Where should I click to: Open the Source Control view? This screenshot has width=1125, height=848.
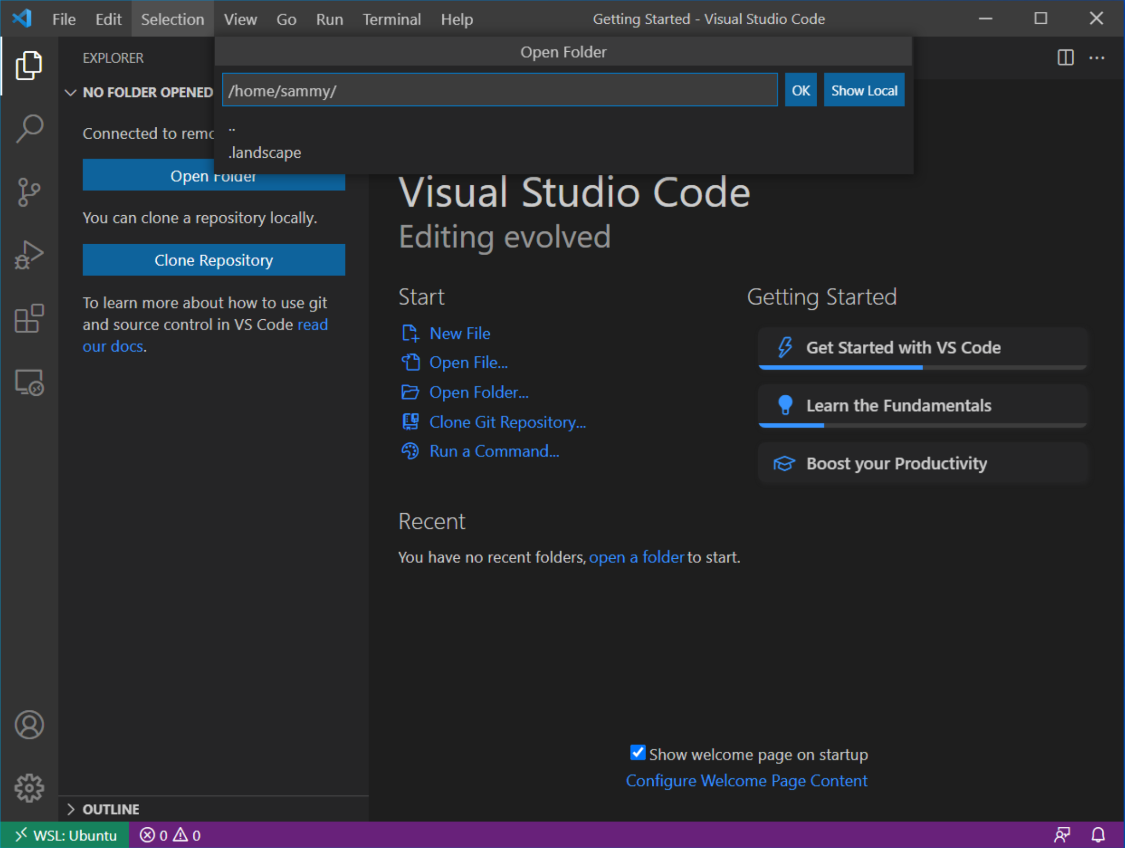[28, 192]
